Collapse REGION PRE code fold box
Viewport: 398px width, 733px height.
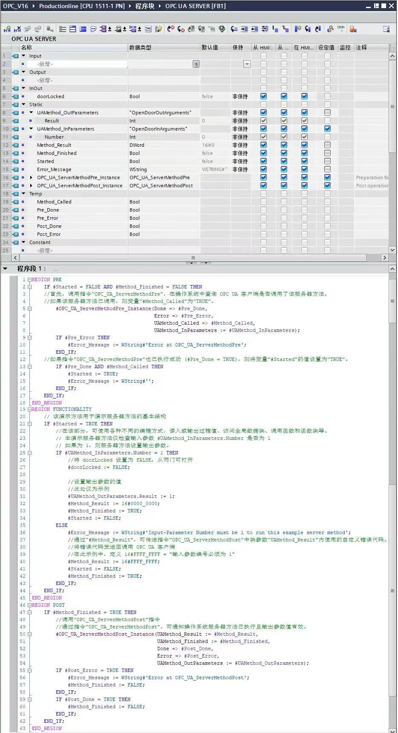(29, 280)
